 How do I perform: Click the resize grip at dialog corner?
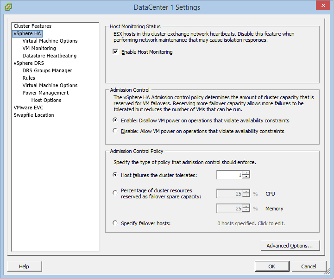pyautogui.click(x=327, y=272)
